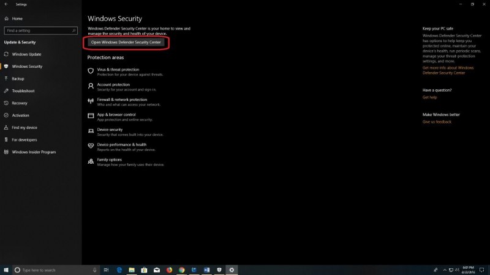Open Account protection text link
490x275 pixels.
(113, 84)
